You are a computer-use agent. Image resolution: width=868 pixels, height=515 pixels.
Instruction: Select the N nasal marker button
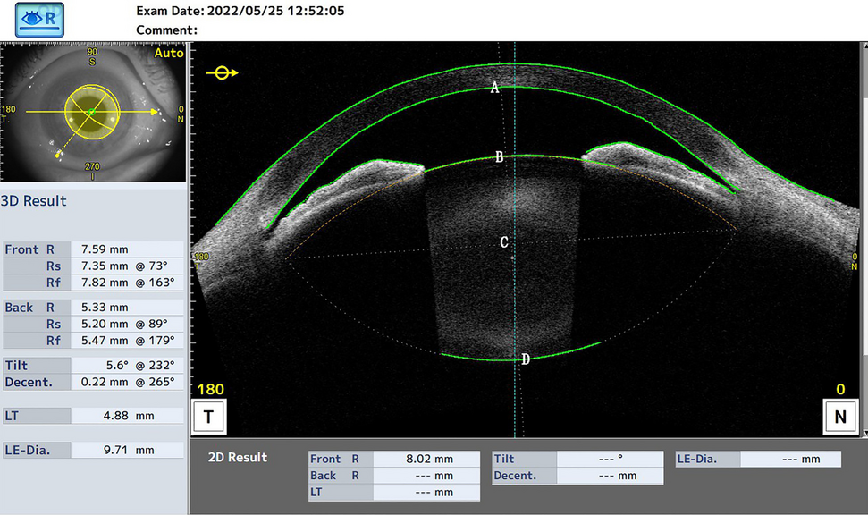tap(840, 417)
